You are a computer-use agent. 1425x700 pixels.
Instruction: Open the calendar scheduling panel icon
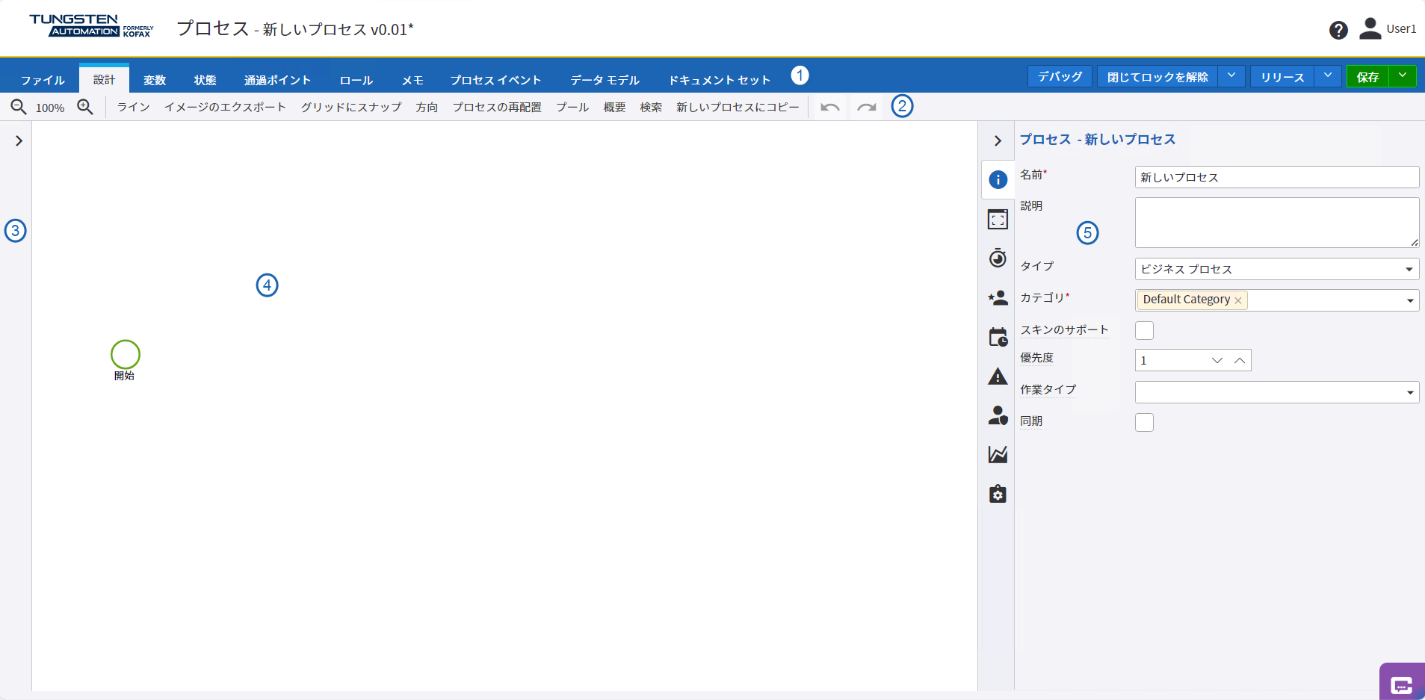click(998, 337)
